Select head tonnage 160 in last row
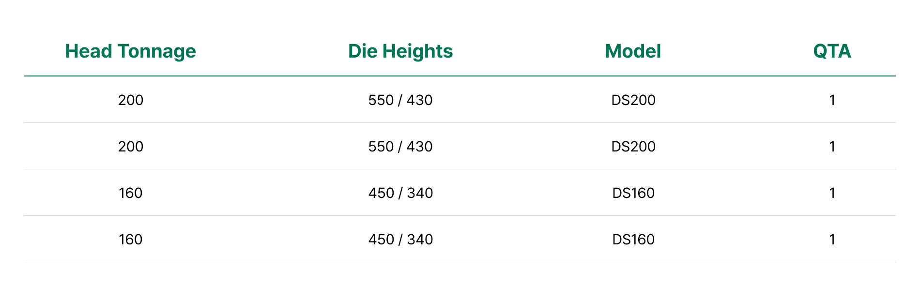This screenshot has height=301, width=920. [131, 240]
